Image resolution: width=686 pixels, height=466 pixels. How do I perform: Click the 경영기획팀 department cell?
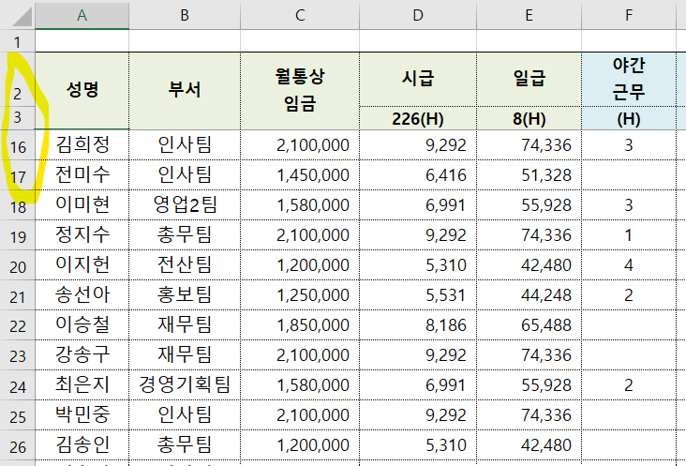tap(185, 385)
